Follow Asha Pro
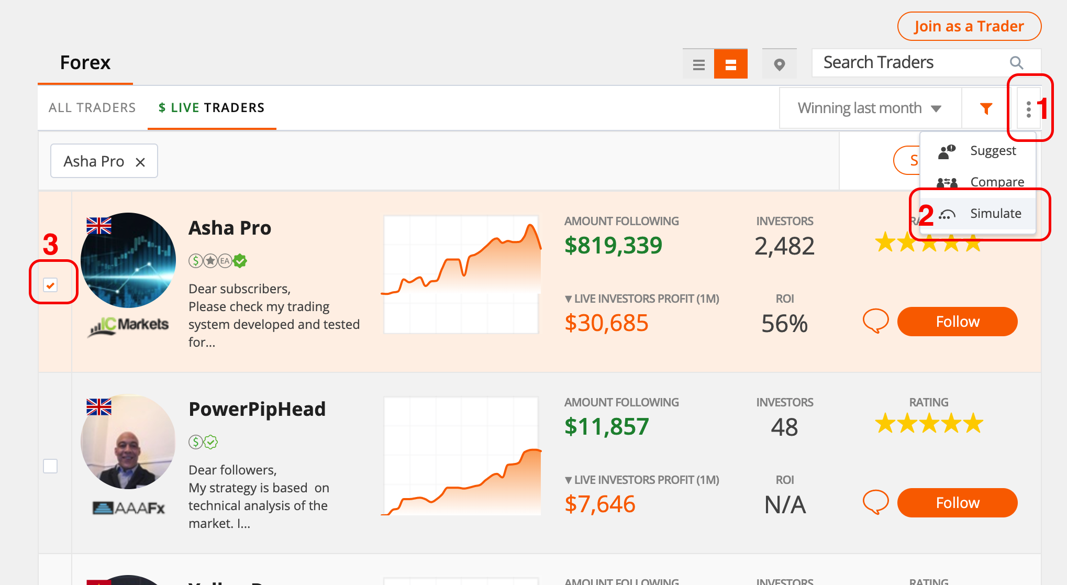This screenshot has height=585, width=1067. coord(958,322)
